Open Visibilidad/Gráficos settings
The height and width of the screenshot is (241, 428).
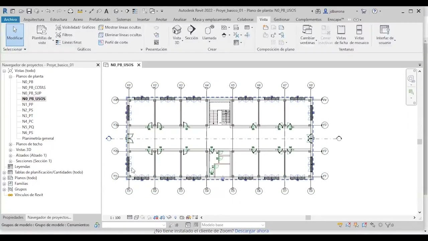(x=75, y=27)
